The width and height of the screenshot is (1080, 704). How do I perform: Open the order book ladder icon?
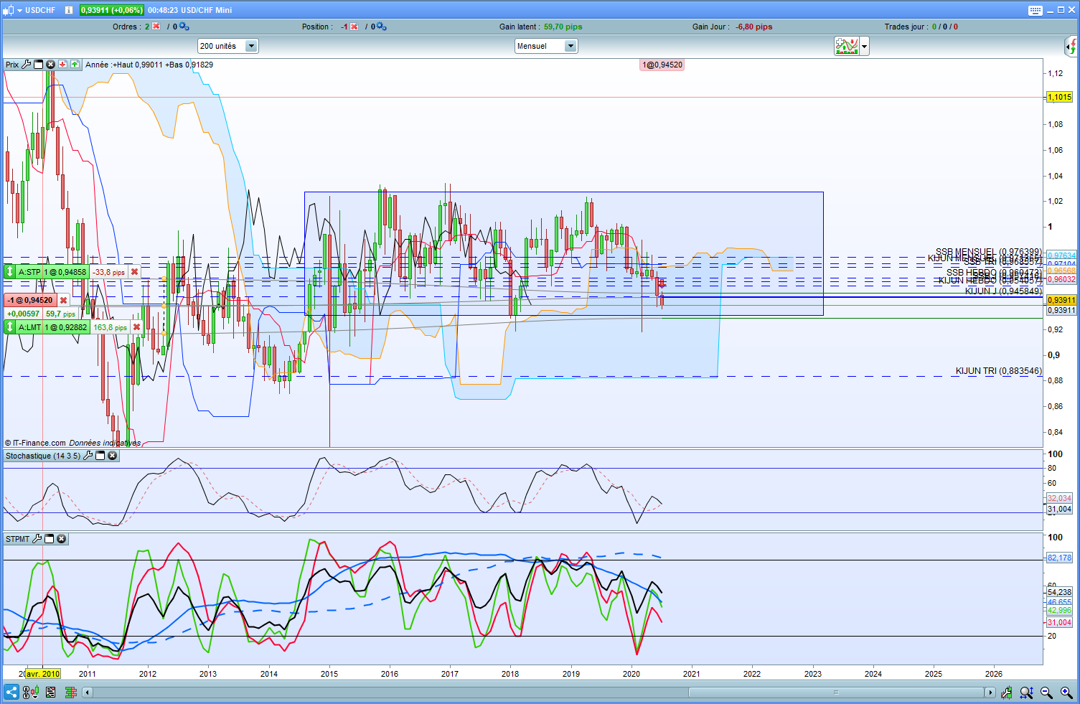(70, 693)
